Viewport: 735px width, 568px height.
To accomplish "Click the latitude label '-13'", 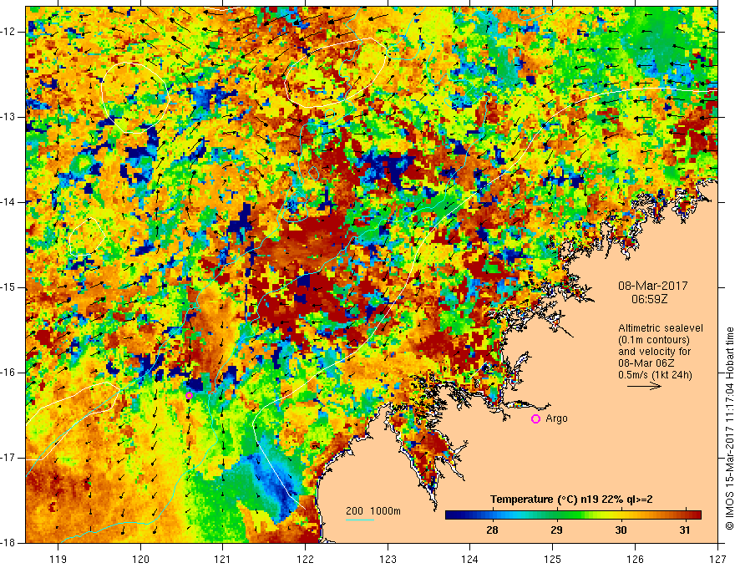I will 8,117.
